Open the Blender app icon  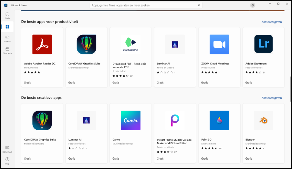pyautogui.click(x=264, y=121)
